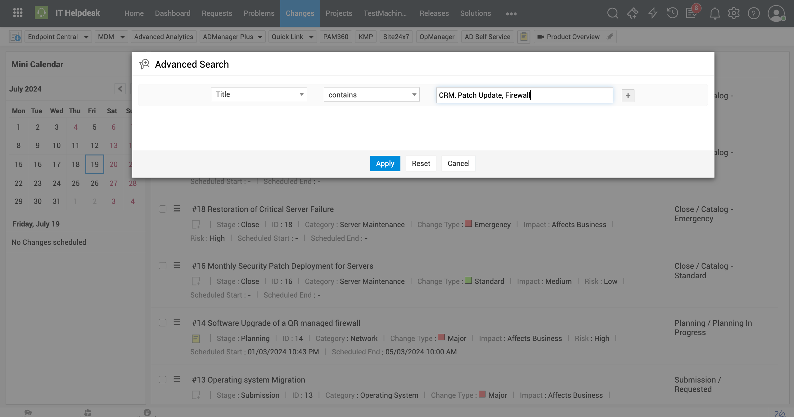Select checkbox for #18 Restoration of Critical Server Failure
The height and width of the screenshot is (417, 794).
click(163, 209)
